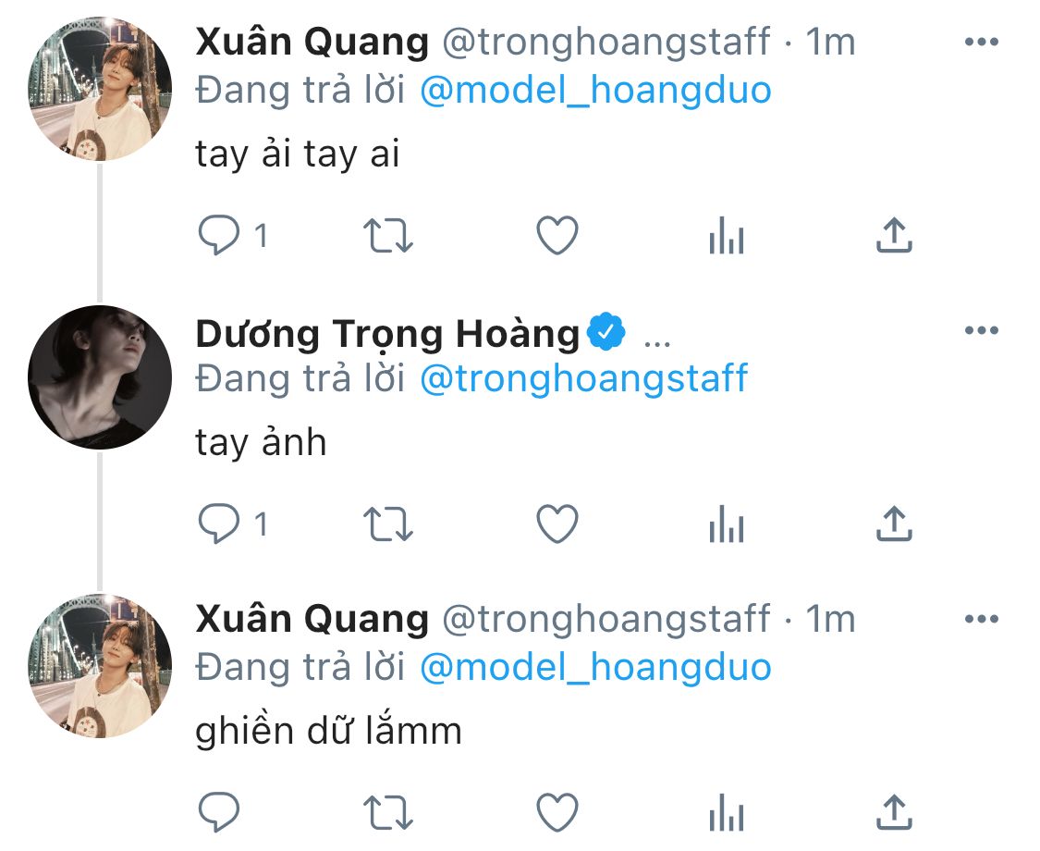Image resolution: width=1040 pixels, height=851 pixels.
Task: Open the @model_hoangduo mention in the first tweet
Action: pyautogui.click(x=595, y=91)
